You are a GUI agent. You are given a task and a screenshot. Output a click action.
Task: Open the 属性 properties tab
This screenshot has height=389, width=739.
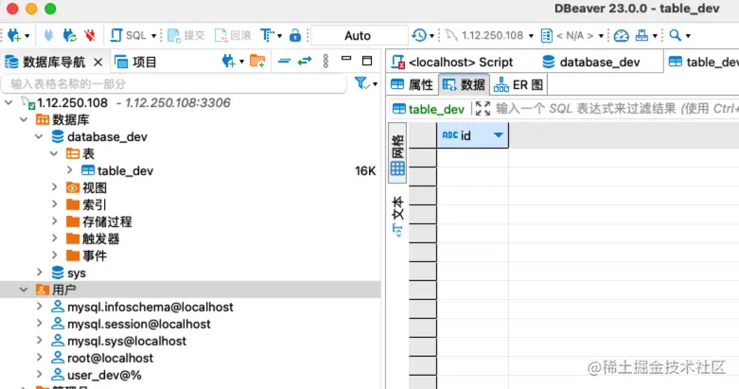tap(412, 85)
